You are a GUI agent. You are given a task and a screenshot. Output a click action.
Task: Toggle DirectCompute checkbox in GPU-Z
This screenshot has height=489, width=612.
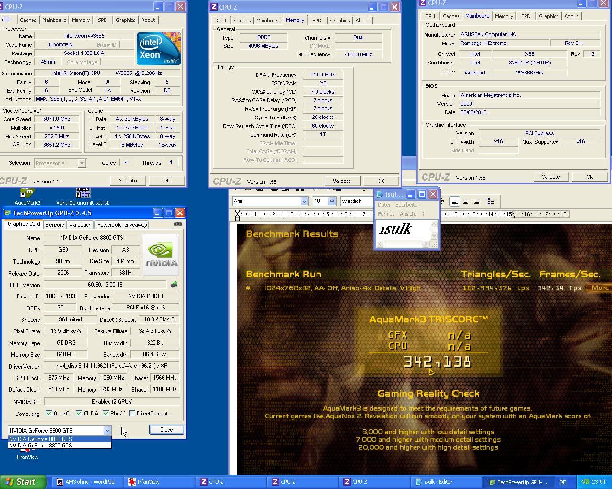click(x=132, y=414)
